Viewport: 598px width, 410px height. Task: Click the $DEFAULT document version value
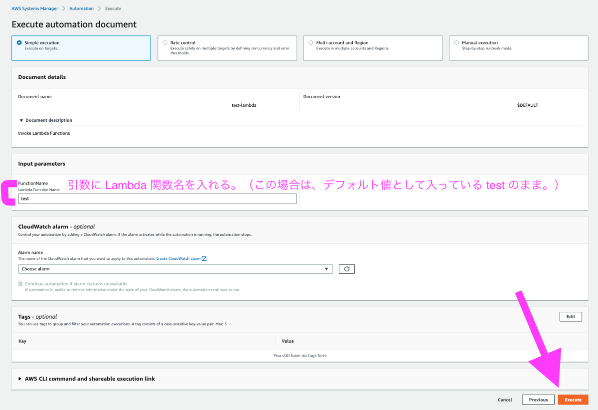(528, 105)
